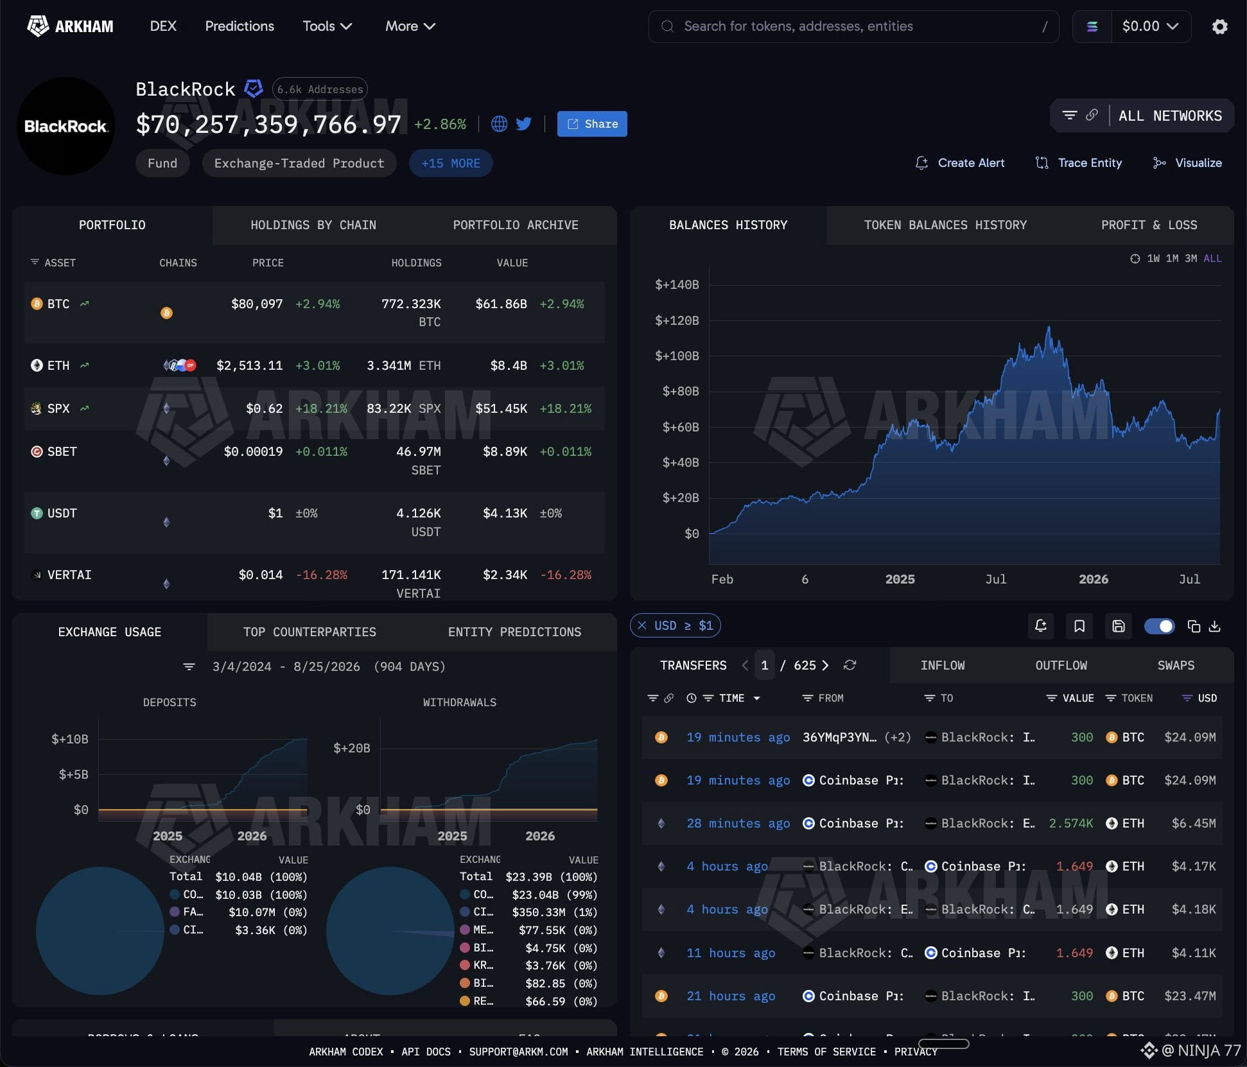Go to the previous transfers page
Screen dimensions: 1247x1067
click(x=745, y=665)
